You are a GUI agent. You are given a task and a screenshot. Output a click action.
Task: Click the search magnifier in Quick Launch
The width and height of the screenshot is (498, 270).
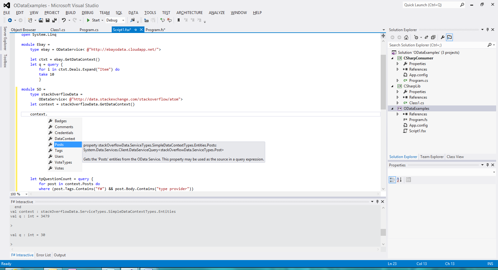pos(462,5)
